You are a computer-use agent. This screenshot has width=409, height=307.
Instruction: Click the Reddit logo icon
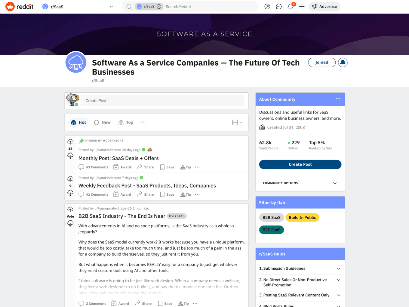(x=10, y=6)
